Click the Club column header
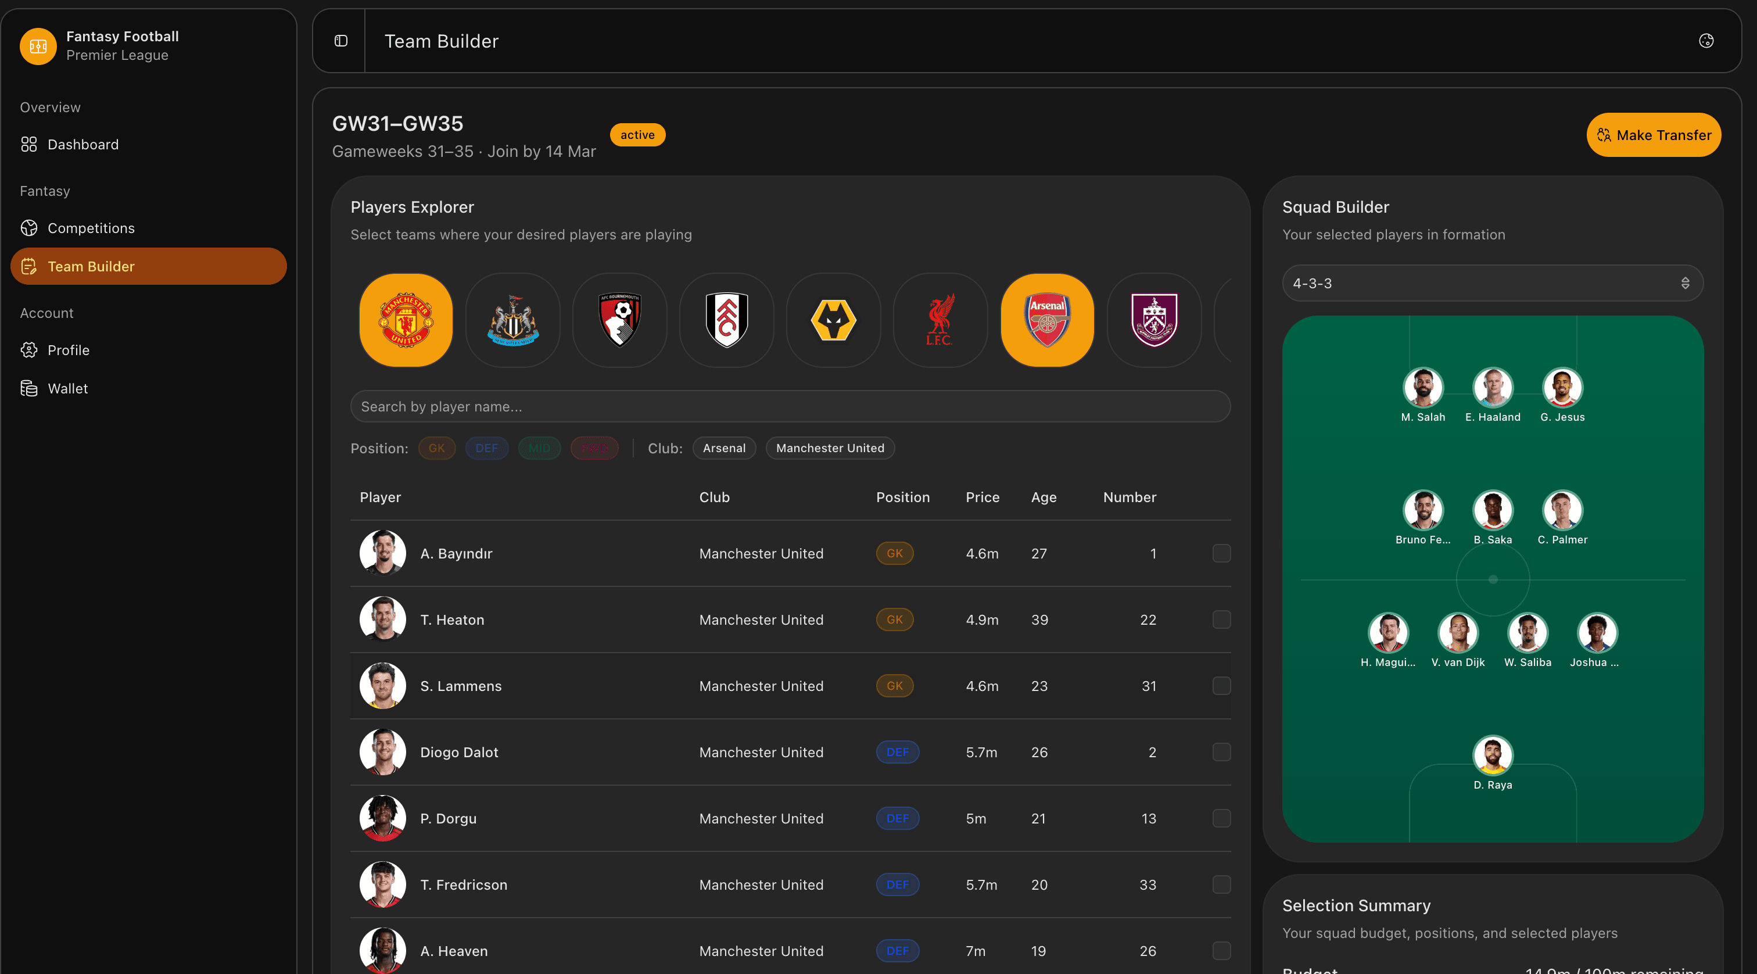 [714, 497]
